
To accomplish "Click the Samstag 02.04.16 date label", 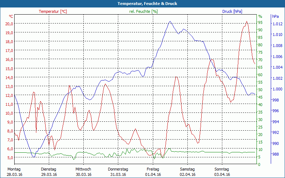I will coord(187,172).
